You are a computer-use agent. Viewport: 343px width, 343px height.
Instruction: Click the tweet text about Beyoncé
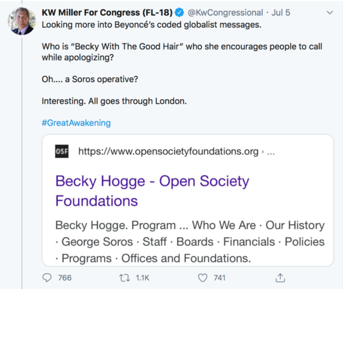pos(152,25)
